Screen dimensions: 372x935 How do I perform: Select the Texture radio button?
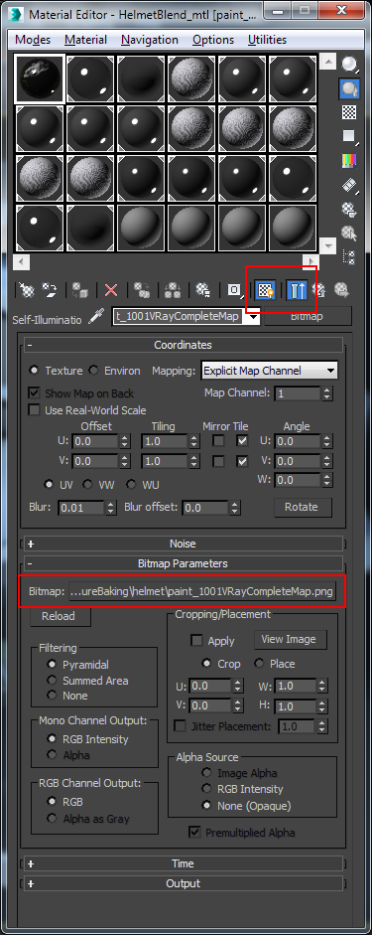pyautogui.click(x=35, y=371)
